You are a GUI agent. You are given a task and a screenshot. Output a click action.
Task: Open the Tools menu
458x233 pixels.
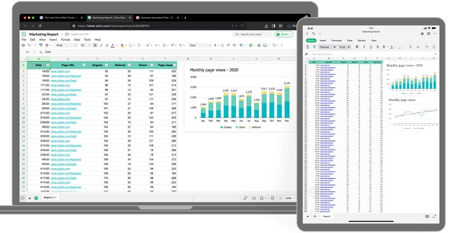(87, 39)
